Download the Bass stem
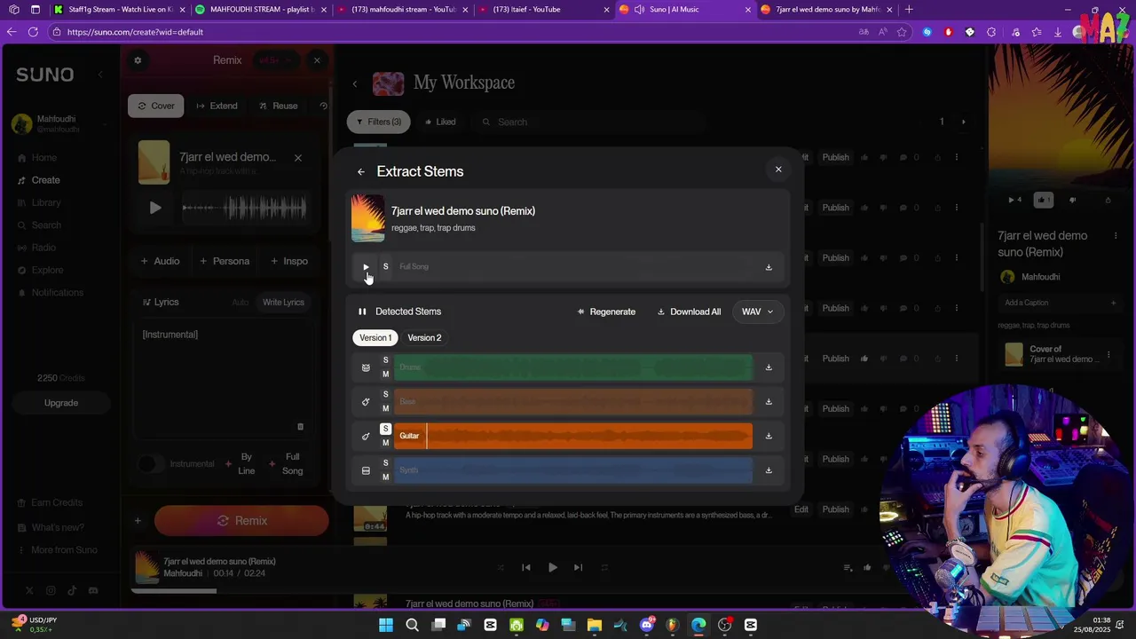Image resolution: width=1136 pixels, height=639 pixels. pos(769,402)
